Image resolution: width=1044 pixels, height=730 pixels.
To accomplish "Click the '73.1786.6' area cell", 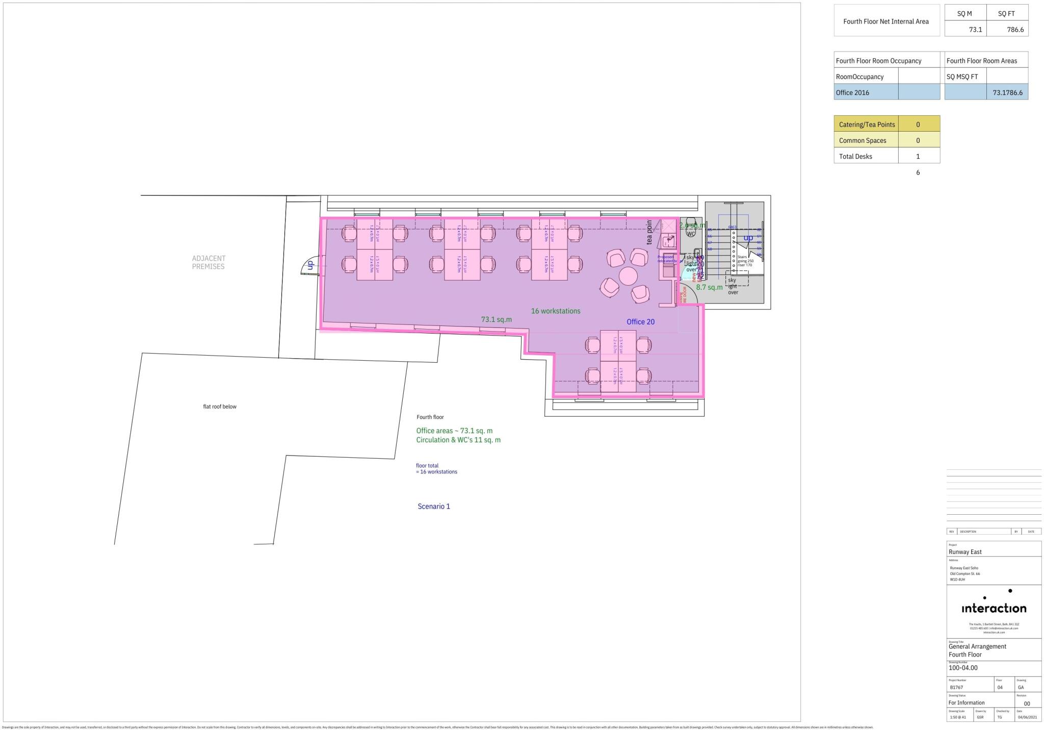I will coord(1007,92).
